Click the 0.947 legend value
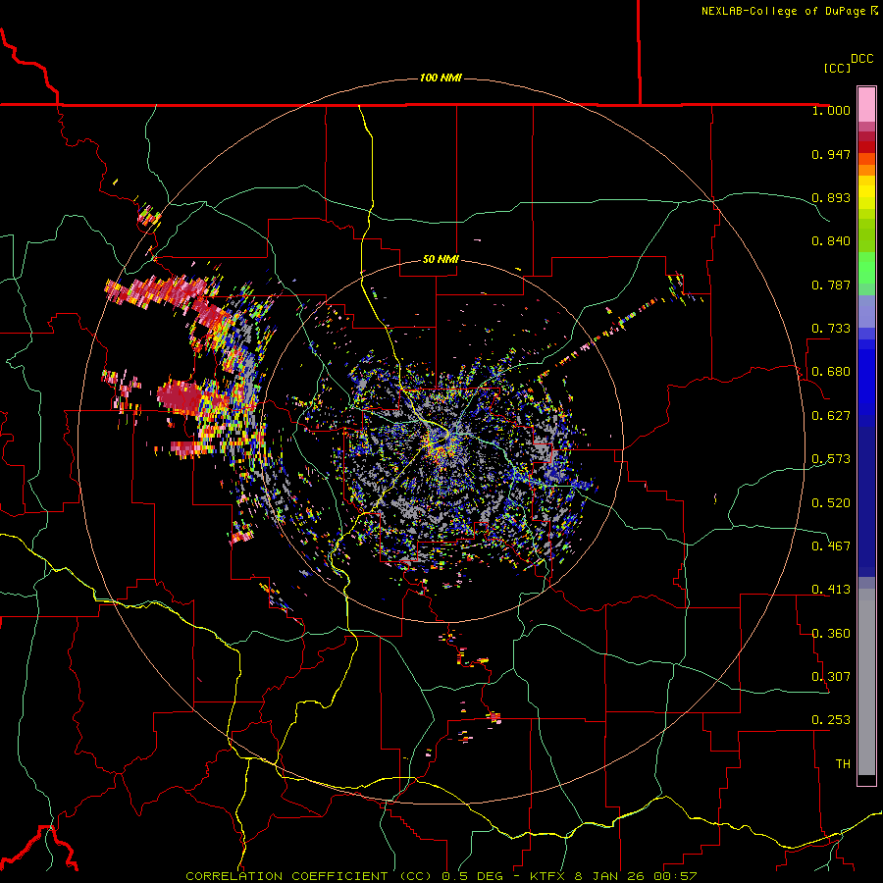The width and height of the screenshot is (883, 883). pyautogui.click(x=831, y=154)
